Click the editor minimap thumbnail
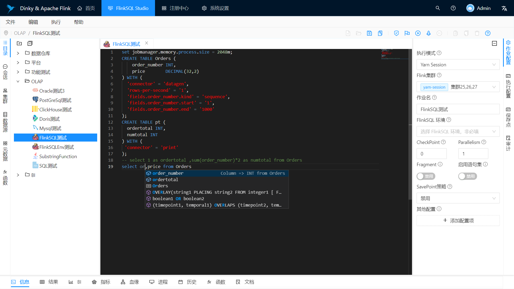 [x=394, y=54]
